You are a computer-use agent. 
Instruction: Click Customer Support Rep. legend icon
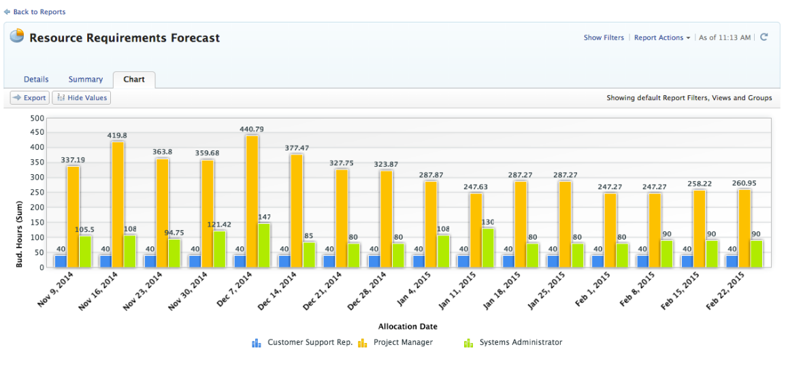tap(257, 343)
